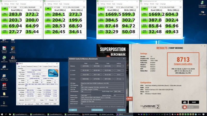This screenshot has width=207, height=116.
Task: Open File menu in C: drive CrystalDiskMark
Action: click(x=2, y=4)
